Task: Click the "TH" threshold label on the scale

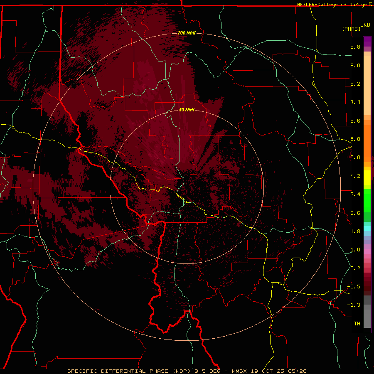Action: (357, 324)
